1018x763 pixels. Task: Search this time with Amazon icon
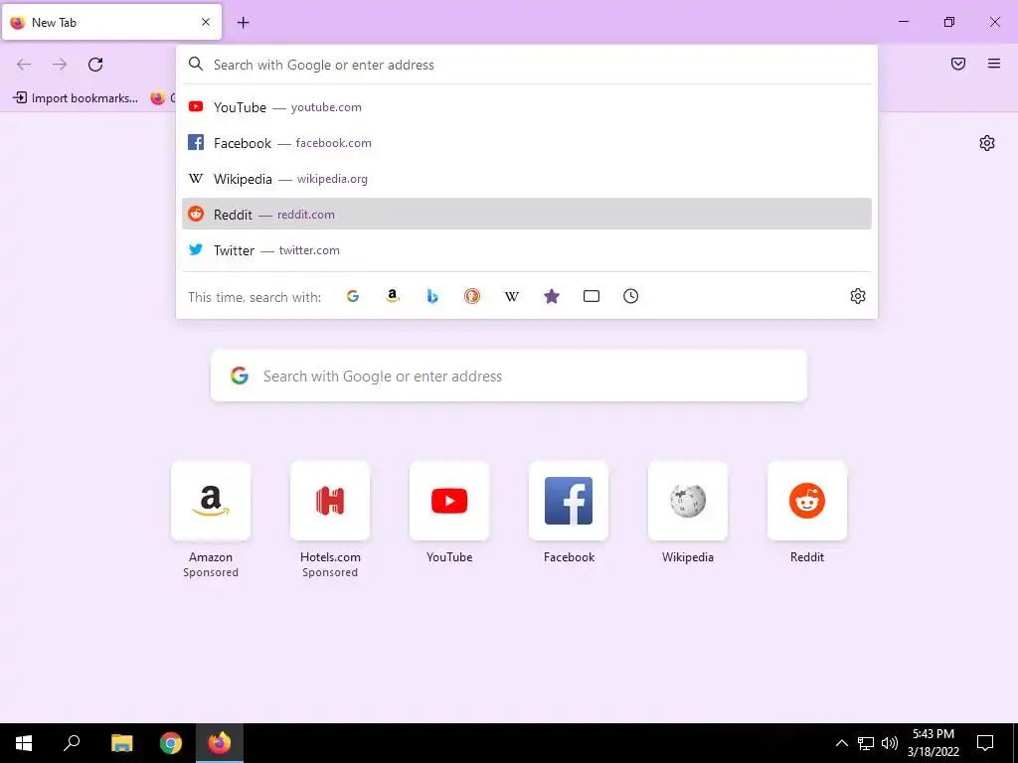pos(392,296)
